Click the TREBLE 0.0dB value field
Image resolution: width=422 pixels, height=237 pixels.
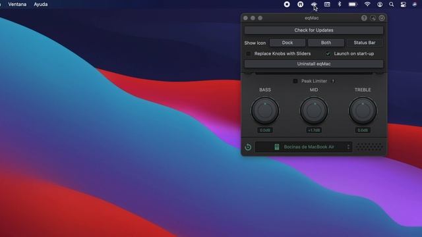click(363, 130)
